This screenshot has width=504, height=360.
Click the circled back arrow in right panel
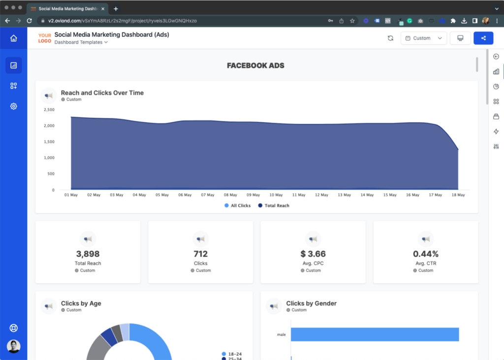(x=496, y=57)
